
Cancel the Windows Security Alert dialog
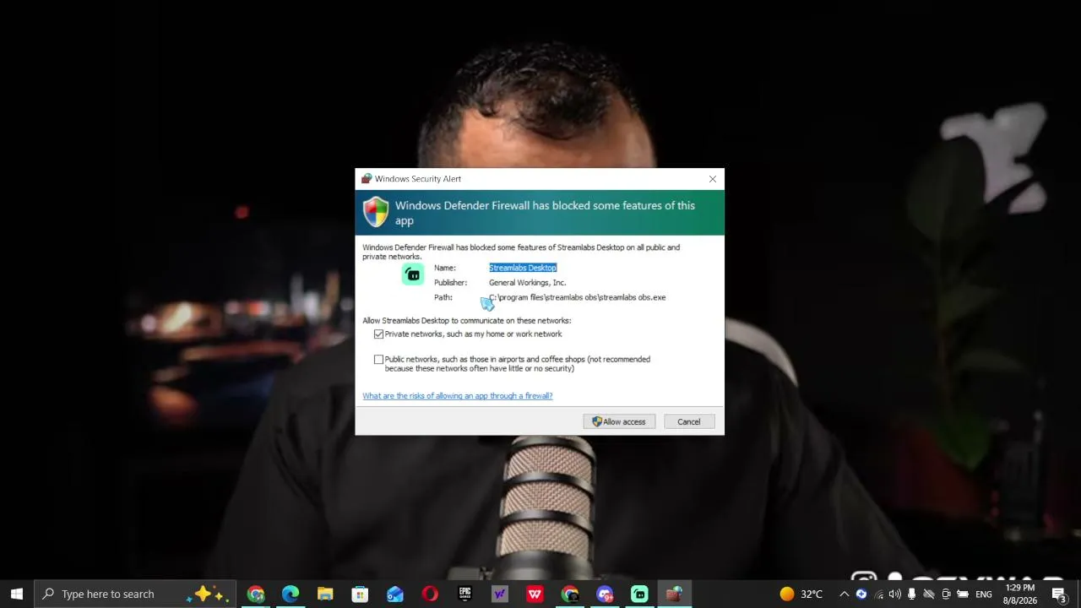tap(688, 421)
